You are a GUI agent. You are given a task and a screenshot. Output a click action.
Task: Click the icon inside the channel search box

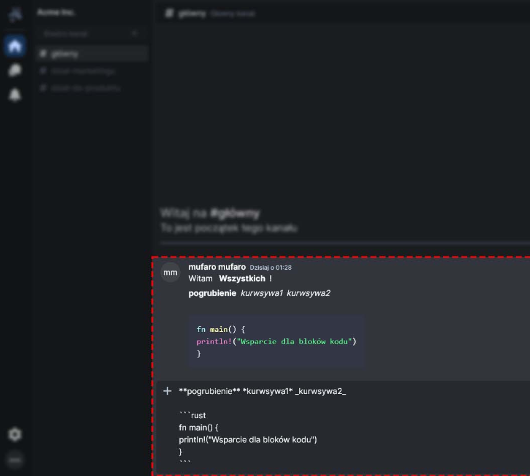(135, 34)
